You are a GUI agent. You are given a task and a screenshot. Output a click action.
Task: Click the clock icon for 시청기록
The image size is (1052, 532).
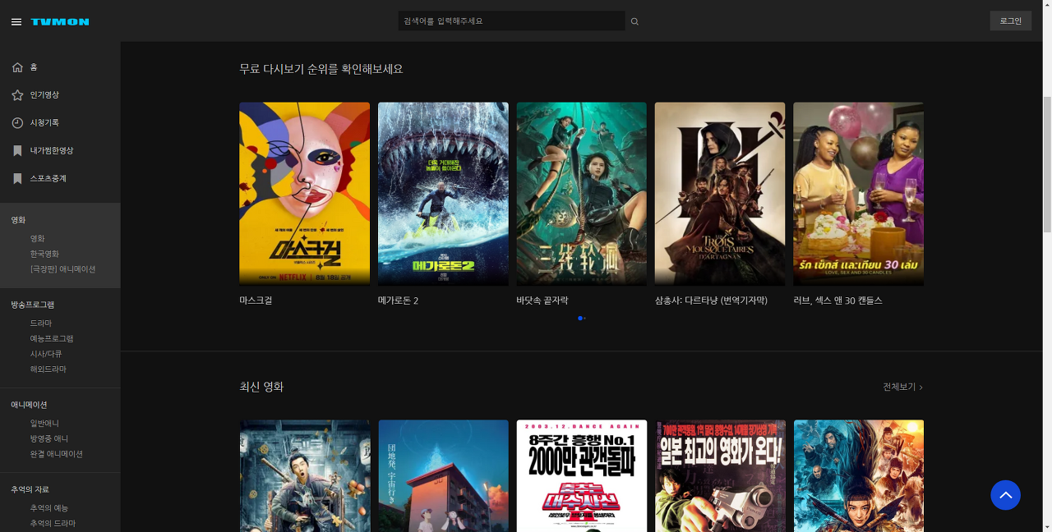[17, 123]
